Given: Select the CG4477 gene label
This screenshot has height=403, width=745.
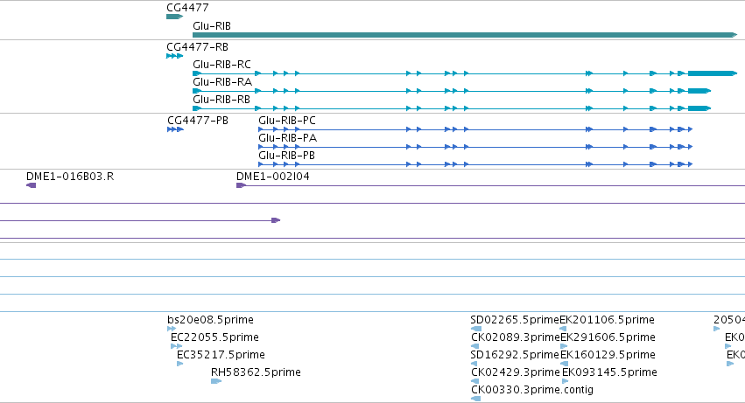Looking at the screenshot, I should [x=187, y=8].
